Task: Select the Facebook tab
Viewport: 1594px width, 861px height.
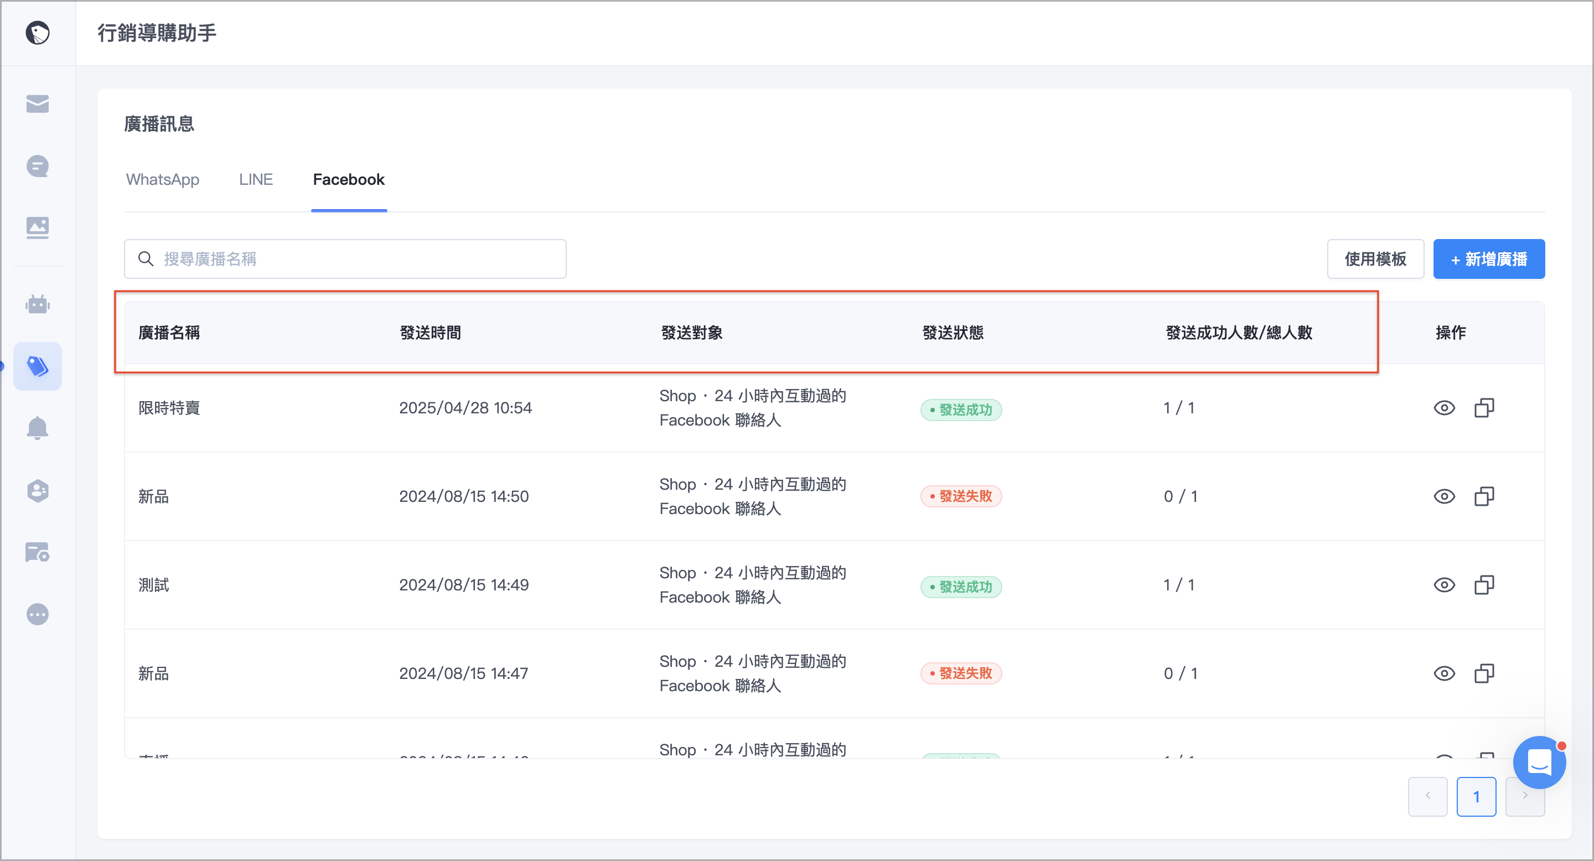Action: tap(349, 179)
